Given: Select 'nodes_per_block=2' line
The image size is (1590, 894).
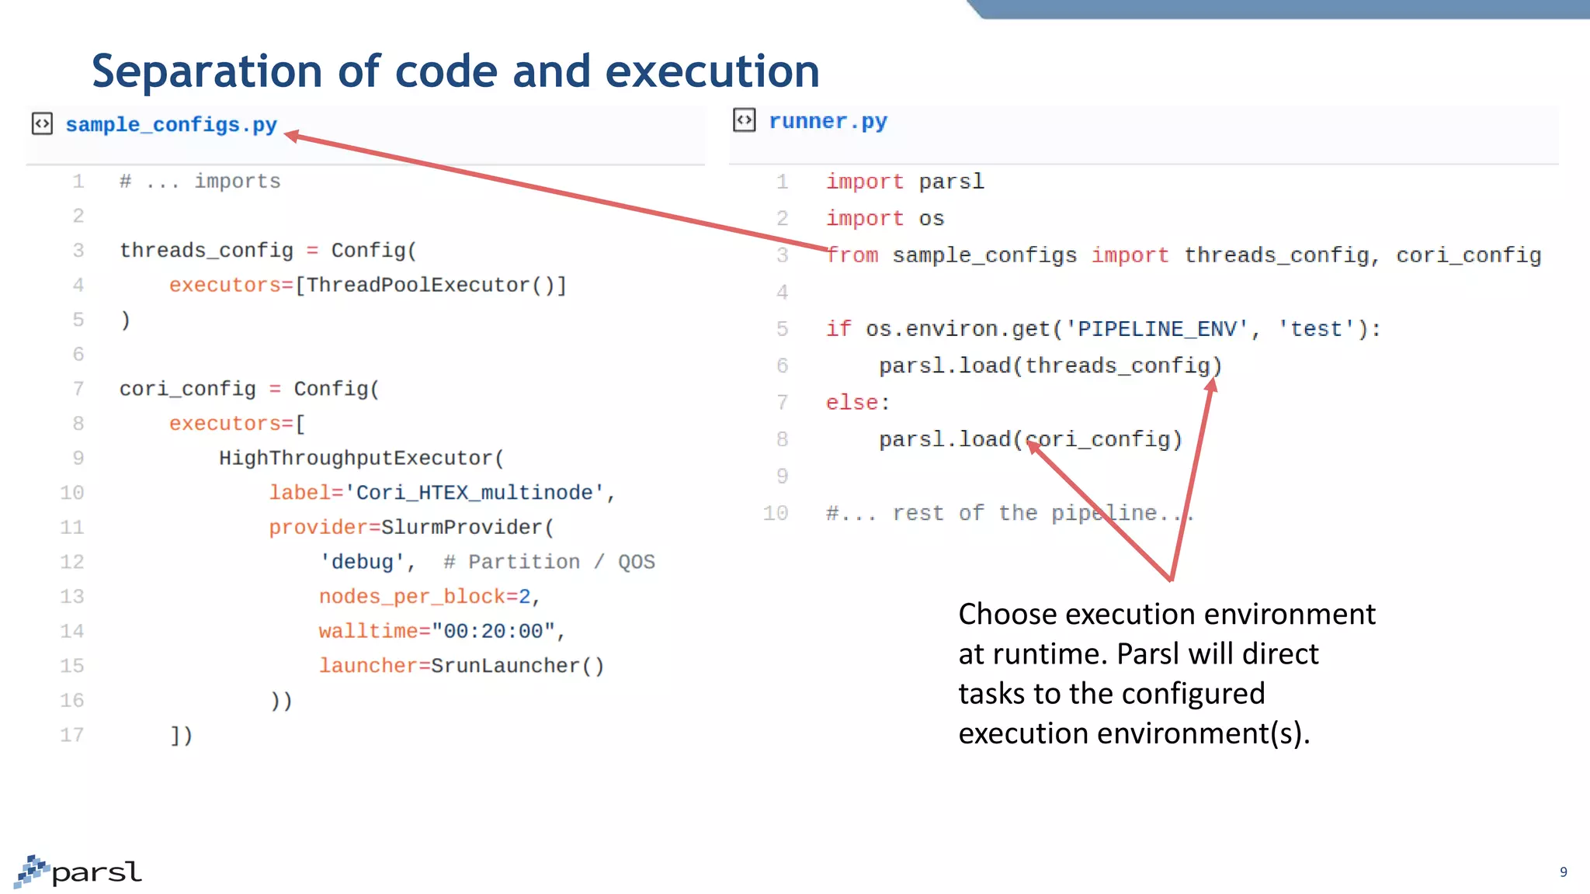Looking at the screenshot, I should coord(429,597).
